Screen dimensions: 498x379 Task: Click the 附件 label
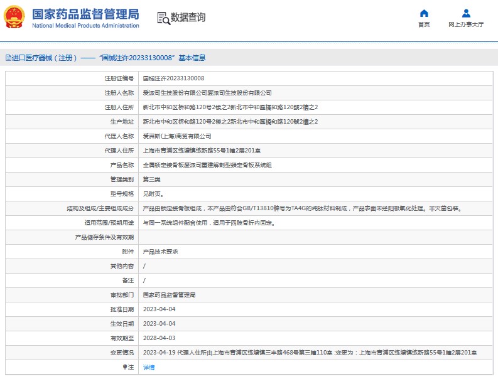(128, 252)
